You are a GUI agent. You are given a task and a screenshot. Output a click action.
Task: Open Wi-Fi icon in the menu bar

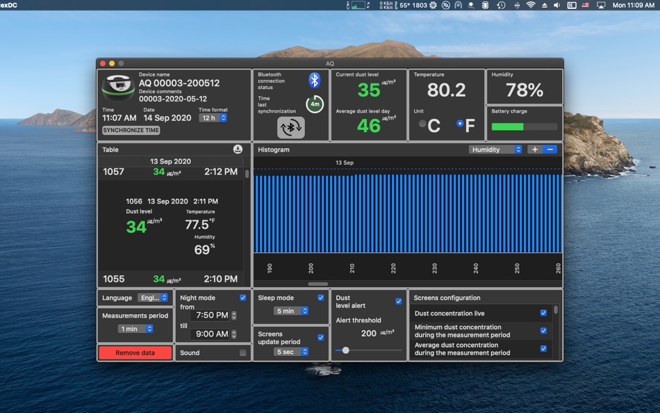tap(531, 5)
